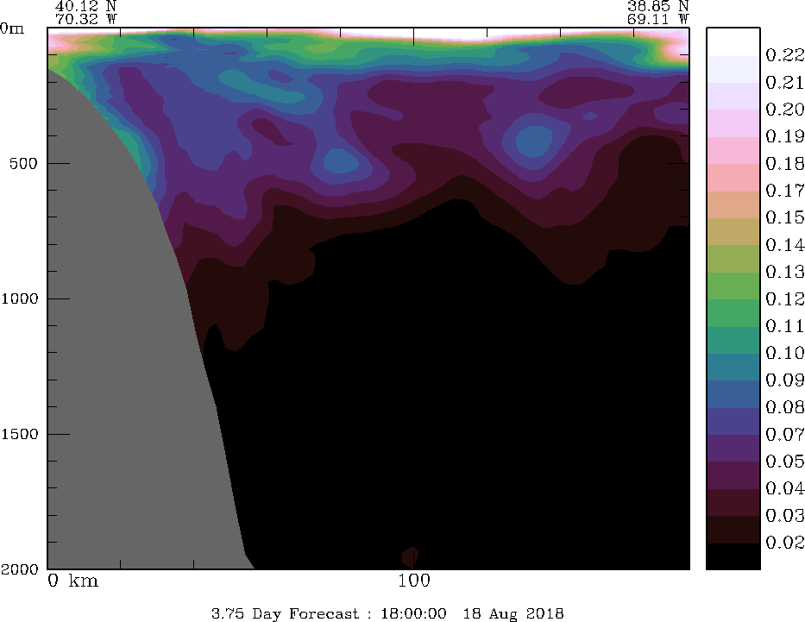
Task: Click the black swatch at the colorbar bottom
Action: [x=733, y=556]
